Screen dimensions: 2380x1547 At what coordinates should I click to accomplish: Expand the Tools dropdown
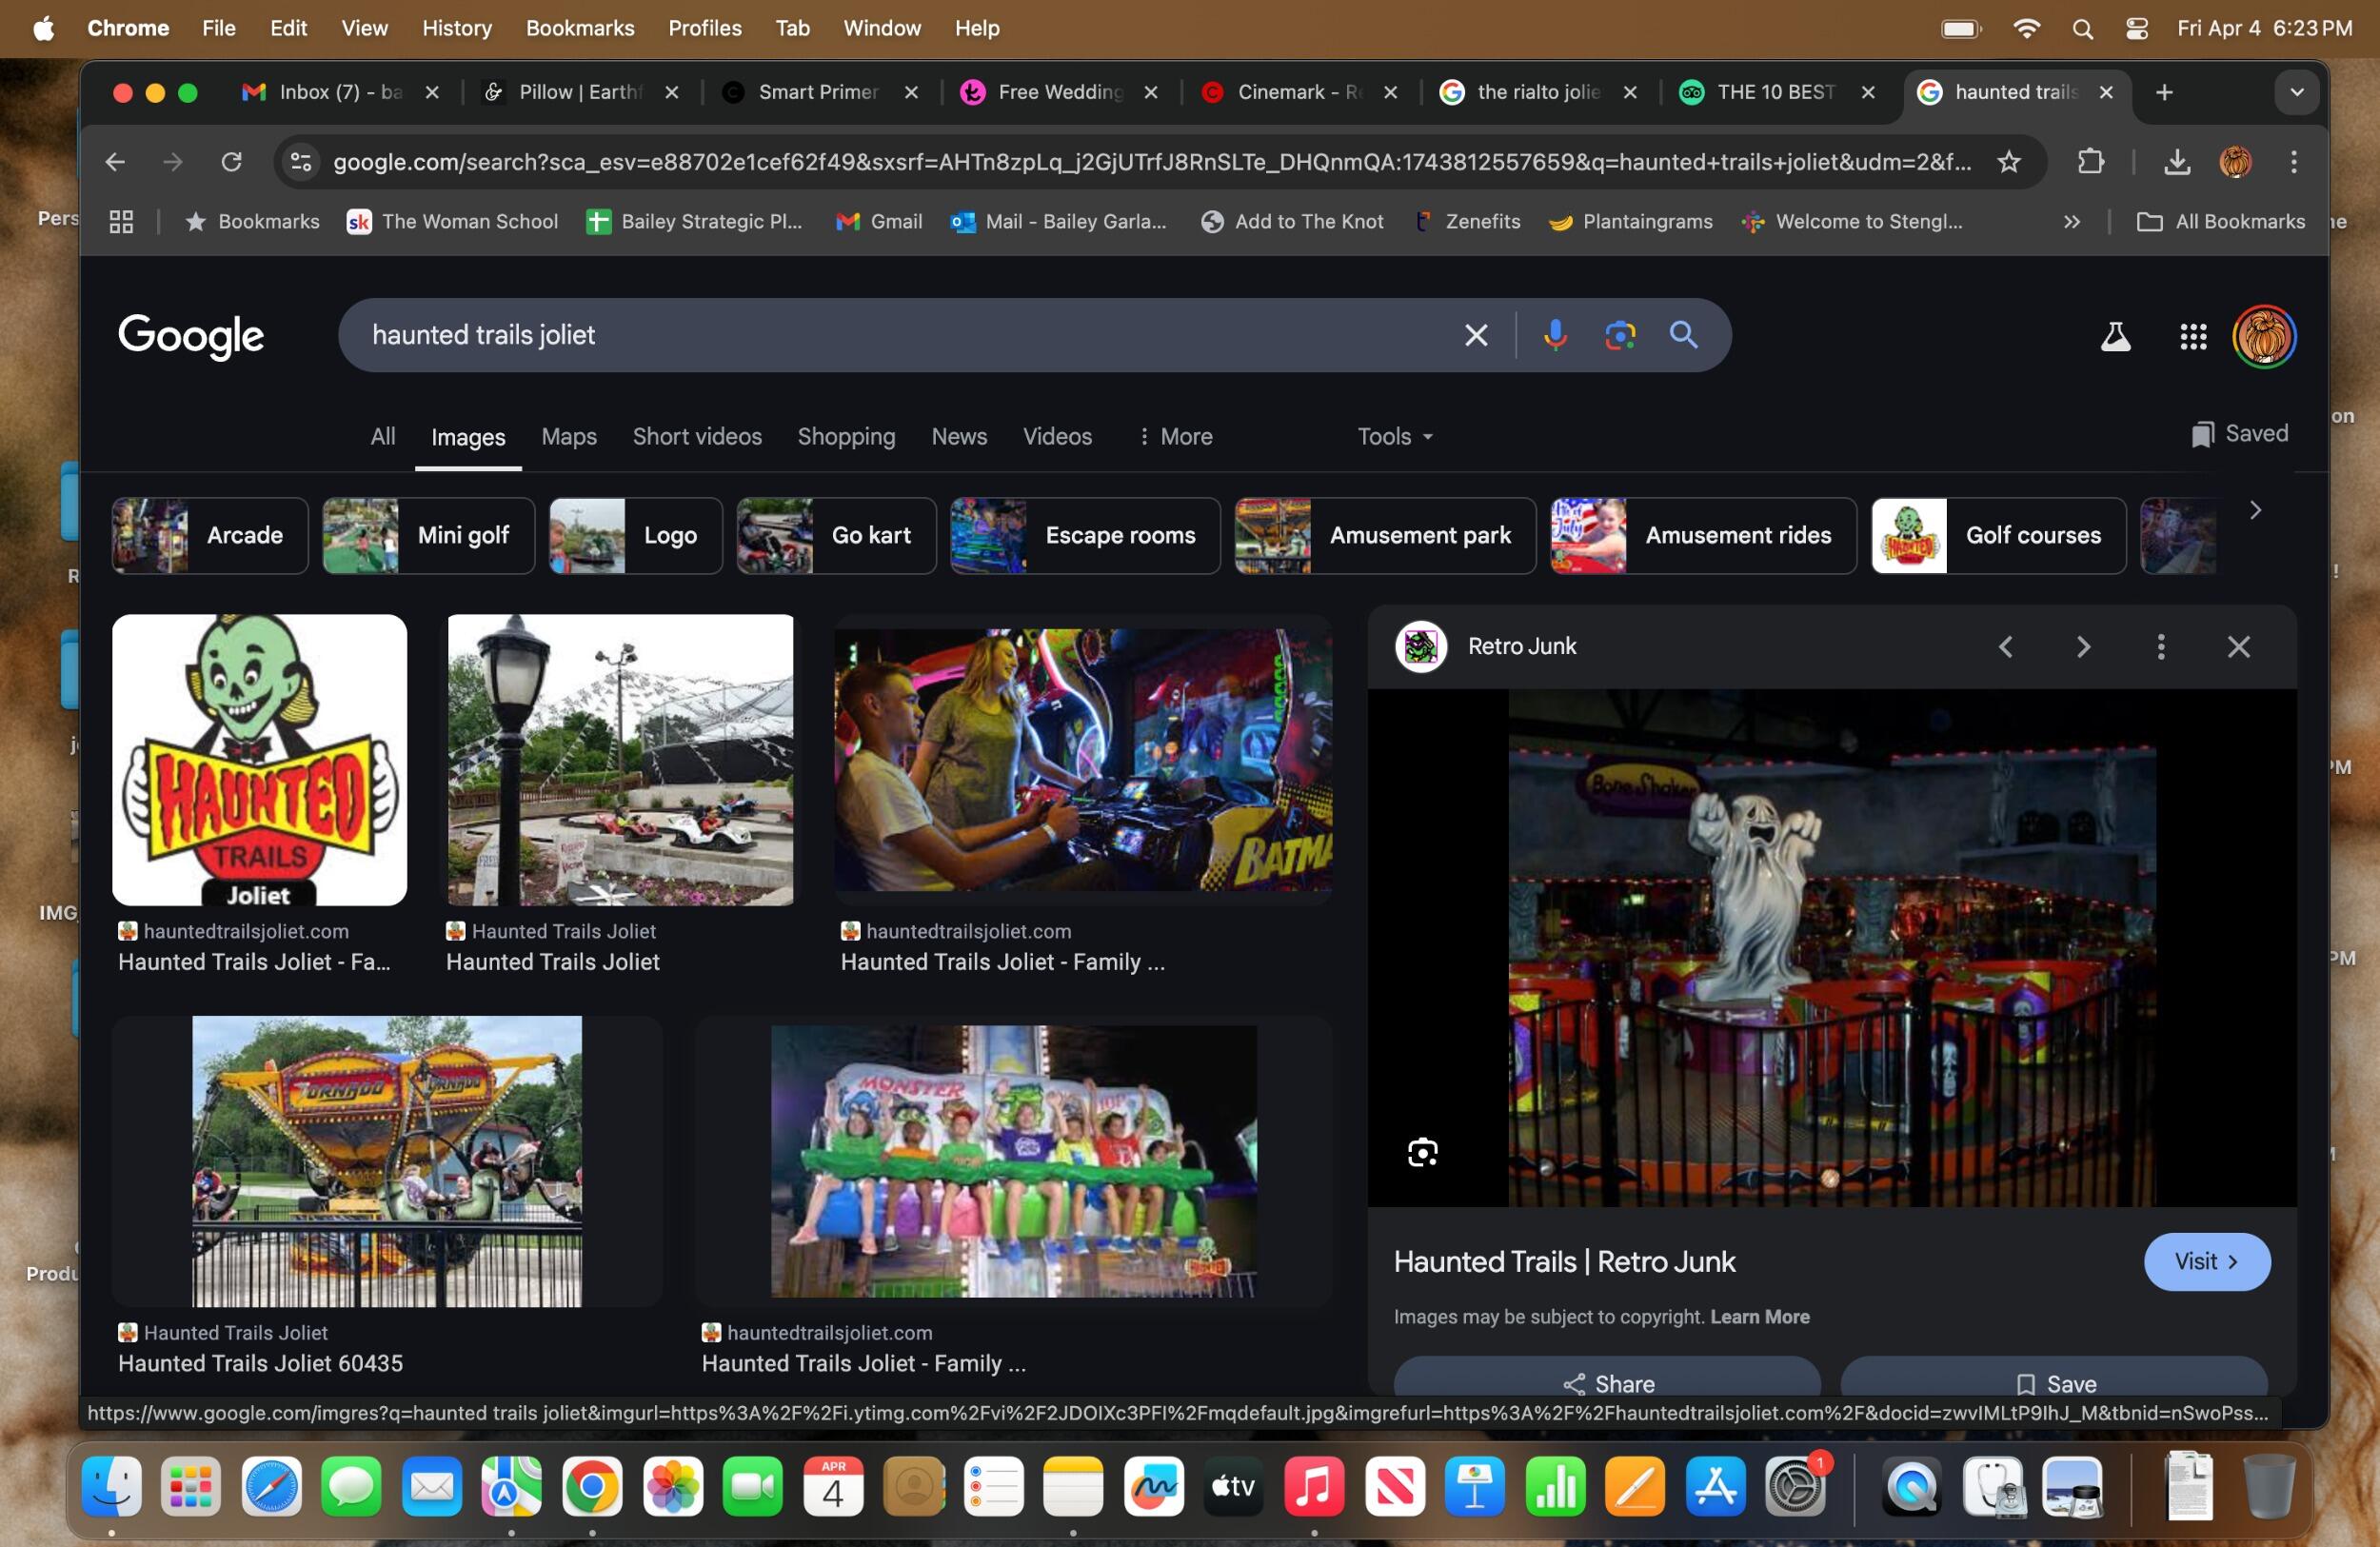tap(1395, 436)
